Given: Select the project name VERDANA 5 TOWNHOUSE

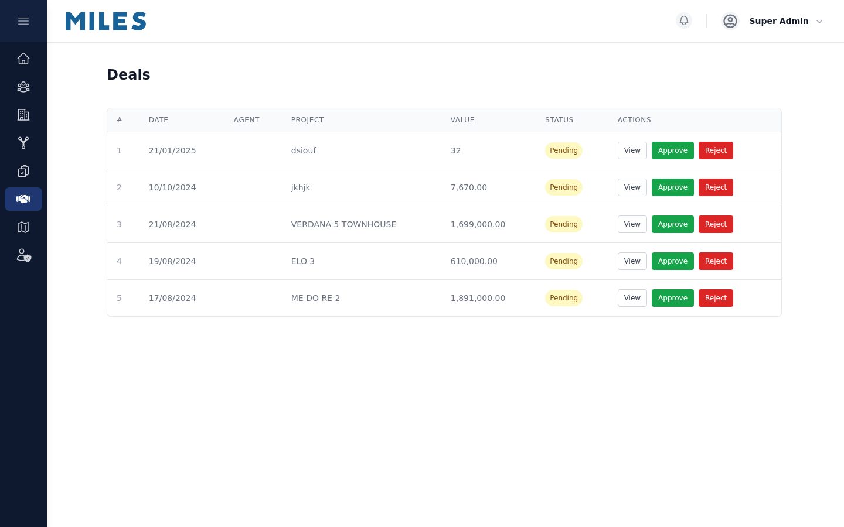Looking at the screenshot, I should (x=343, y=224).
